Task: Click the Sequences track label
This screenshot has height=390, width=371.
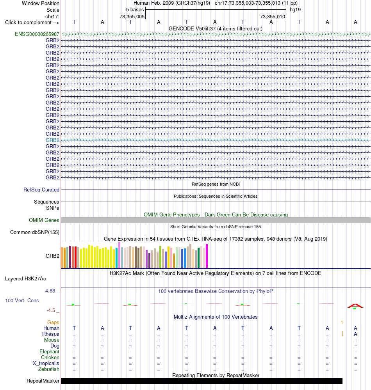Action: pos(46,202)
